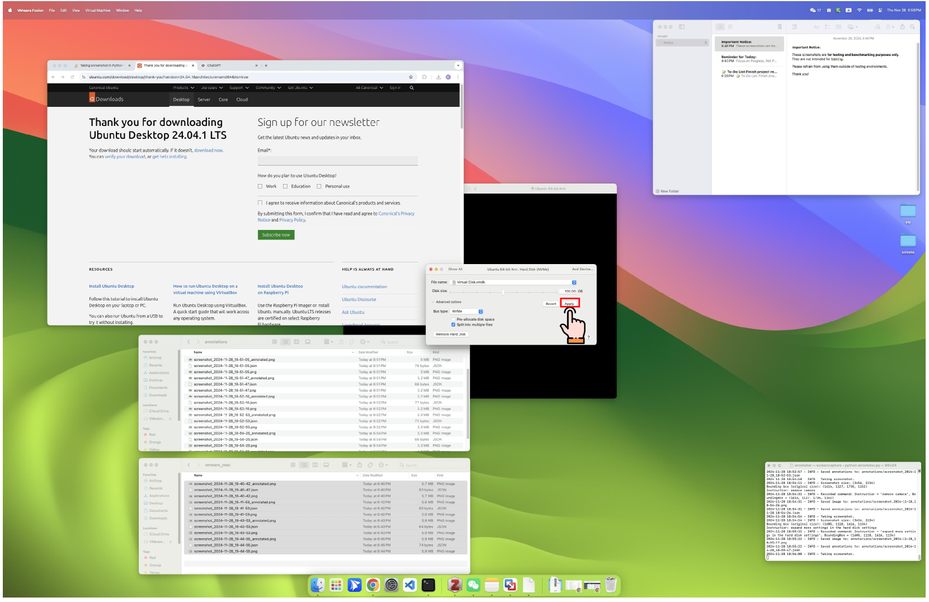Open Finder from the dock
The width and height of the screenshot is (929, 602).
[318, 585]
